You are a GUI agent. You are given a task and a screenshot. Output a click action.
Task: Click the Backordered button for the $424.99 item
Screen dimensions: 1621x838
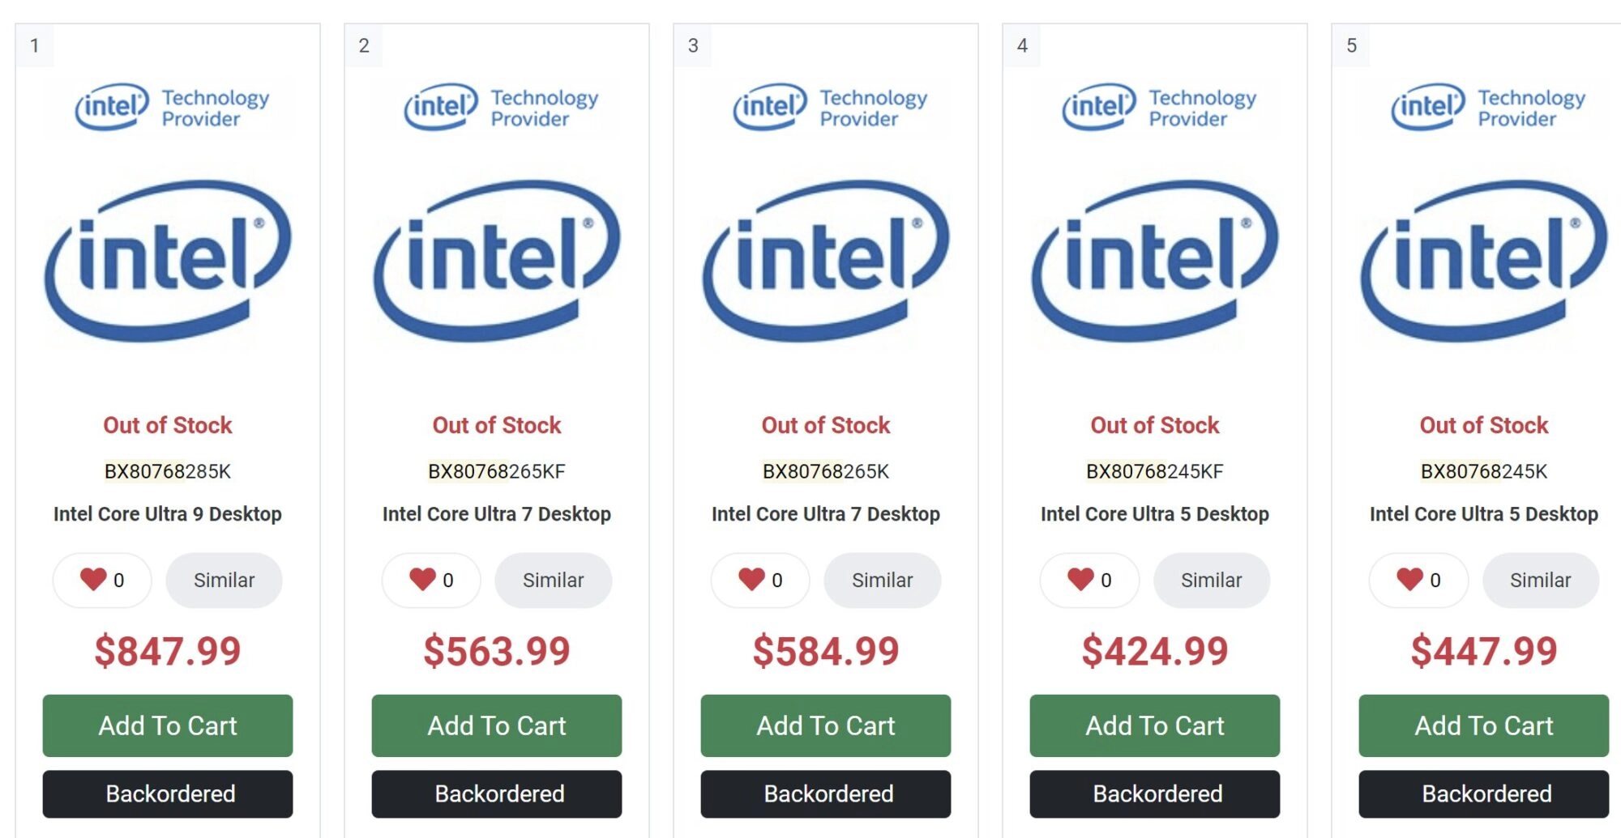[1155, 793]
